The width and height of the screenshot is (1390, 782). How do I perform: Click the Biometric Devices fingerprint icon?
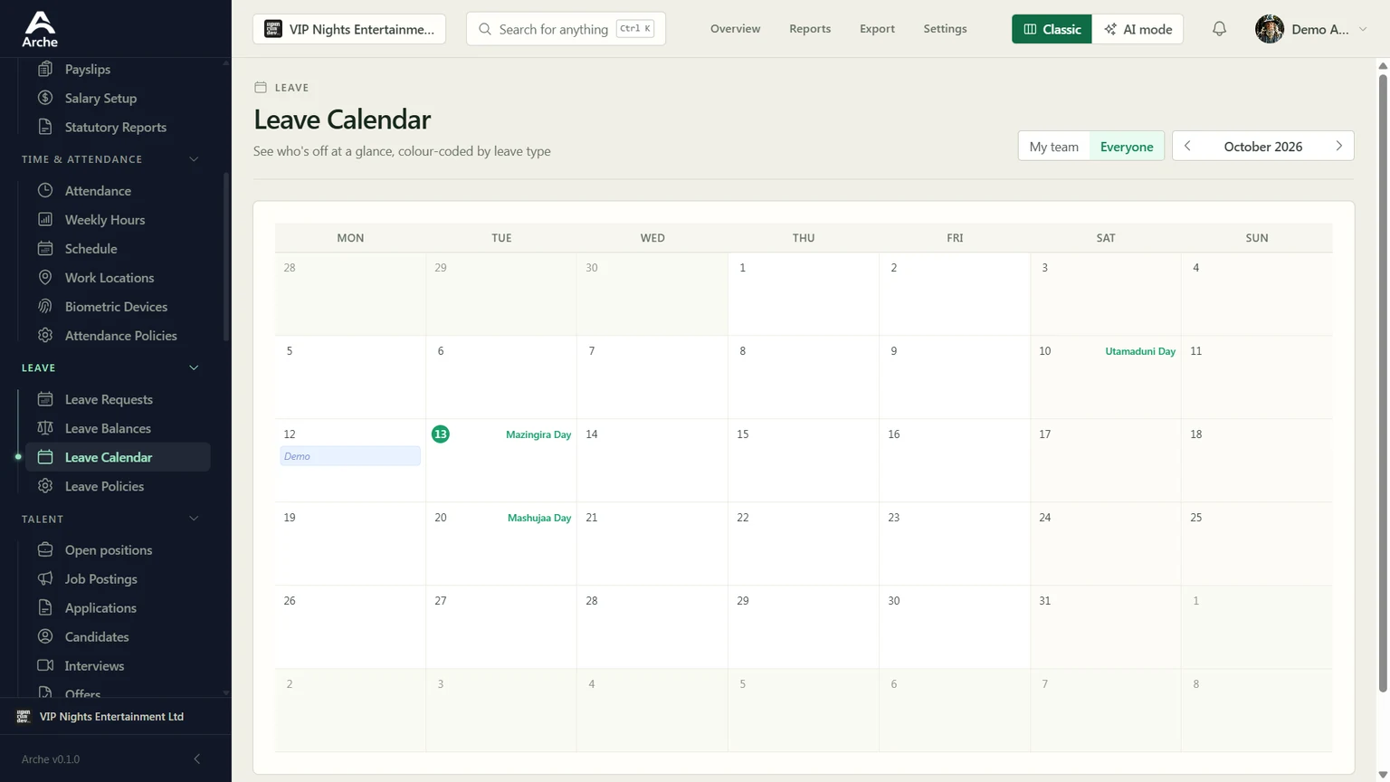coord(45,306)
